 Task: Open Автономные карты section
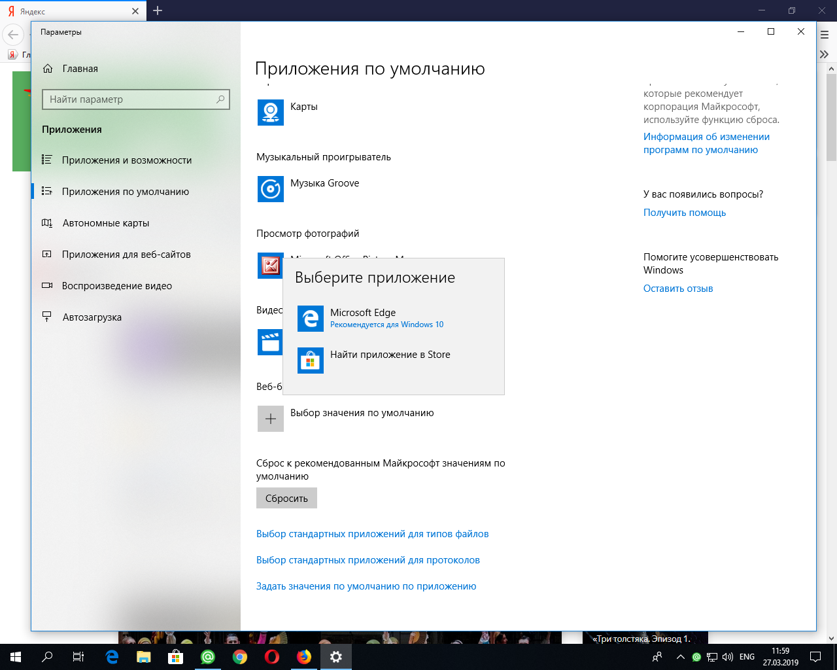pos(136,223)
